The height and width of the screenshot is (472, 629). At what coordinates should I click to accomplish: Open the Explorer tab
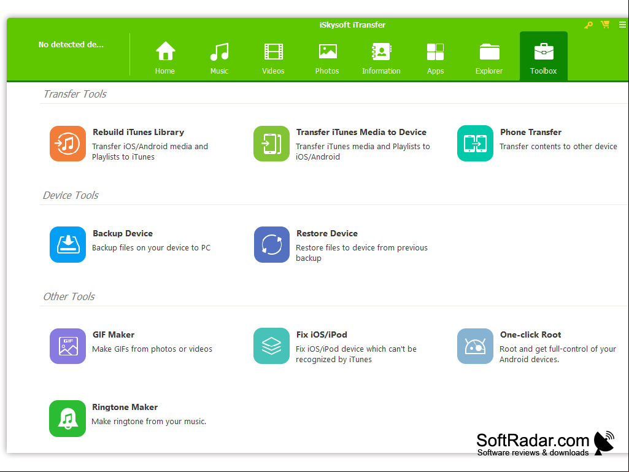point(489,57)
